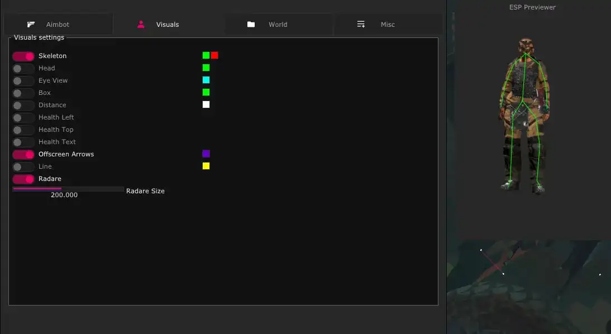Viewport: 611px width, 334px height.
Task: Open the Misc tab
Action: [388, 24]
